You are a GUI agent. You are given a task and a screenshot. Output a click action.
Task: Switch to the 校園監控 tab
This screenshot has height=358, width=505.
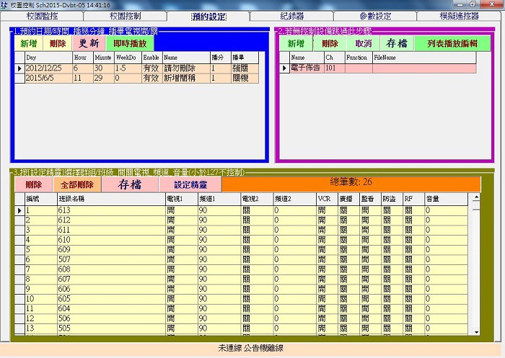tap(42, 16)
